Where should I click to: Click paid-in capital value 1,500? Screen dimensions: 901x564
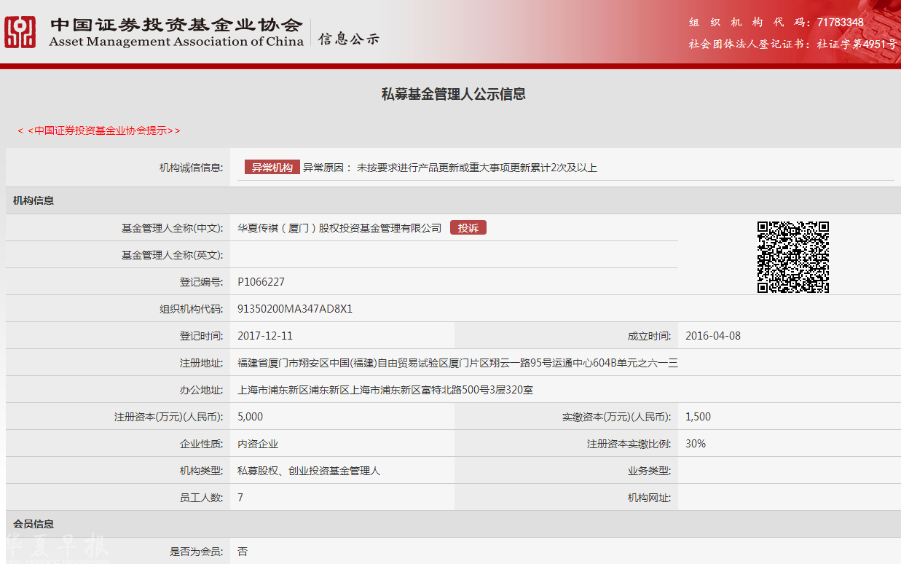[699, 417]
